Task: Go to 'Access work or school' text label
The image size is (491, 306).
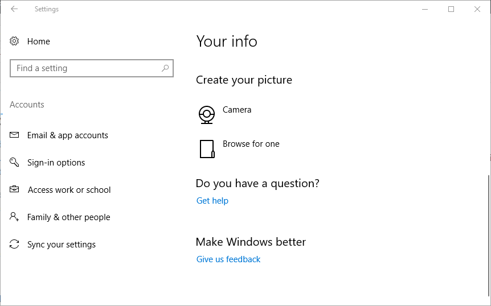Action: [69, 190]
